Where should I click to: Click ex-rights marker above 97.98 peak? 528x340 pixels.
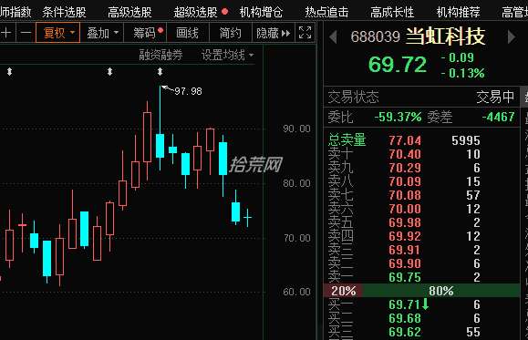pyautogui.click(x=160, y=71)
